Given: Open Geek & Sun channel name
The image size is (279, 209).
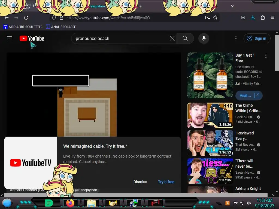Looking at the screenshot, I should 245,117.
